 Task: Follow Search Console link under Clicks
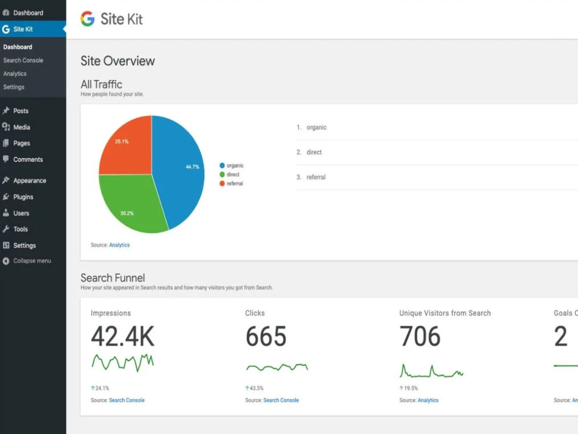281,400
